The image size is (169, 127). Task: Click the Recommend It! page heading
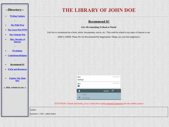99,22
